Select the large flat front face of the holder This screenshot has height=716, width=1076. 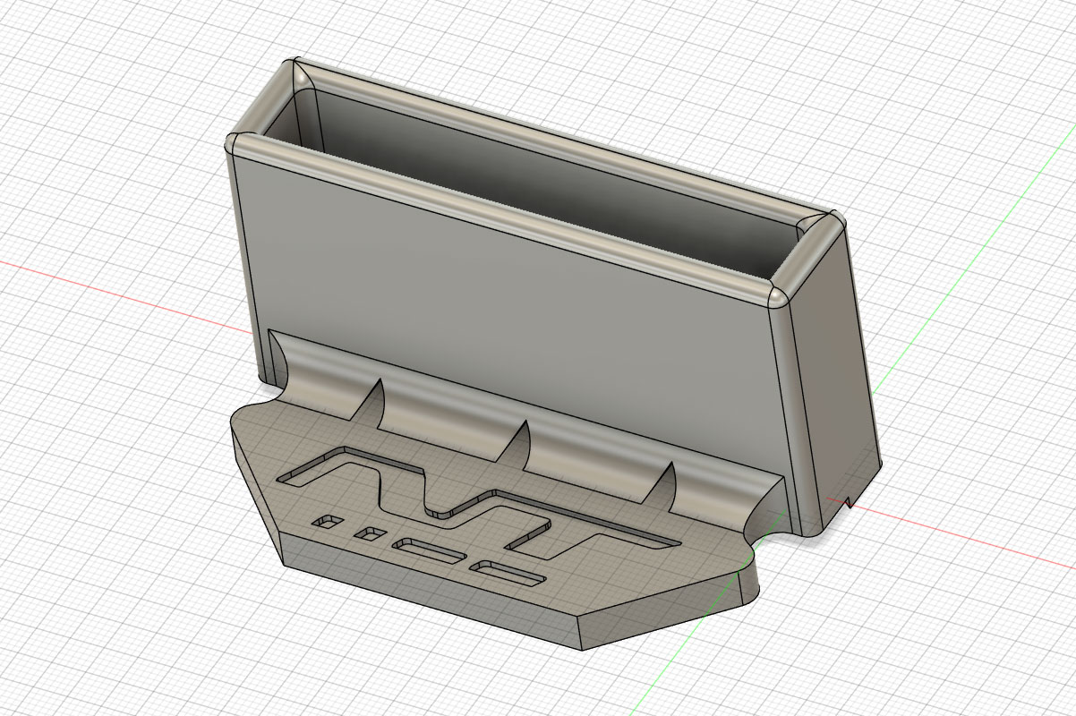coord(510,313)
